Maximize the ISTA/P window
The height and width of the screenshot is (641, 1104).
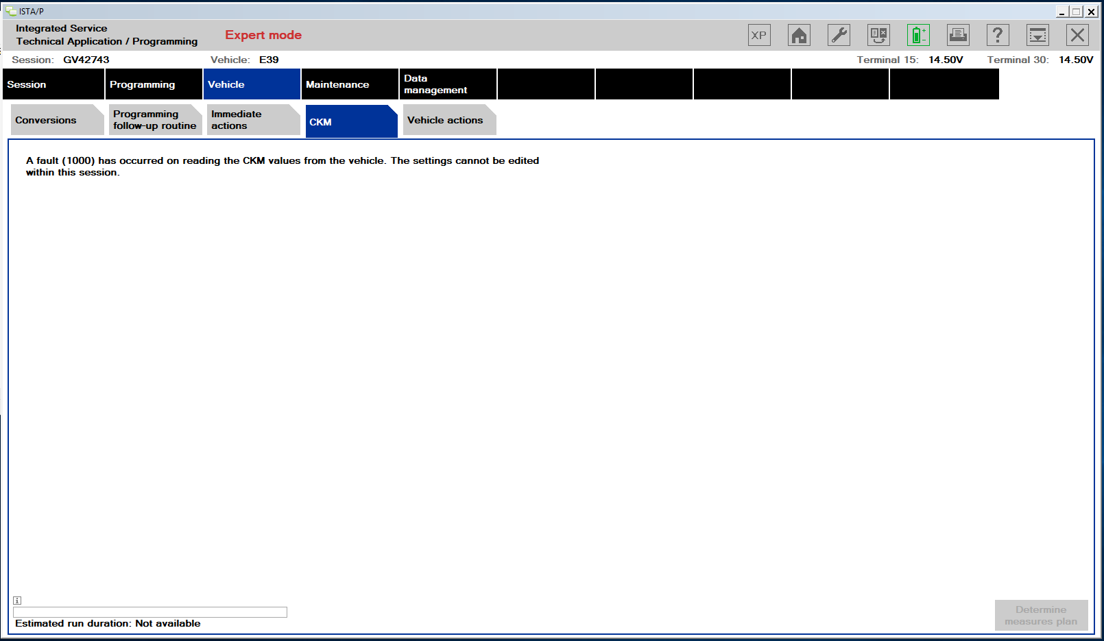coord(1076,12)
